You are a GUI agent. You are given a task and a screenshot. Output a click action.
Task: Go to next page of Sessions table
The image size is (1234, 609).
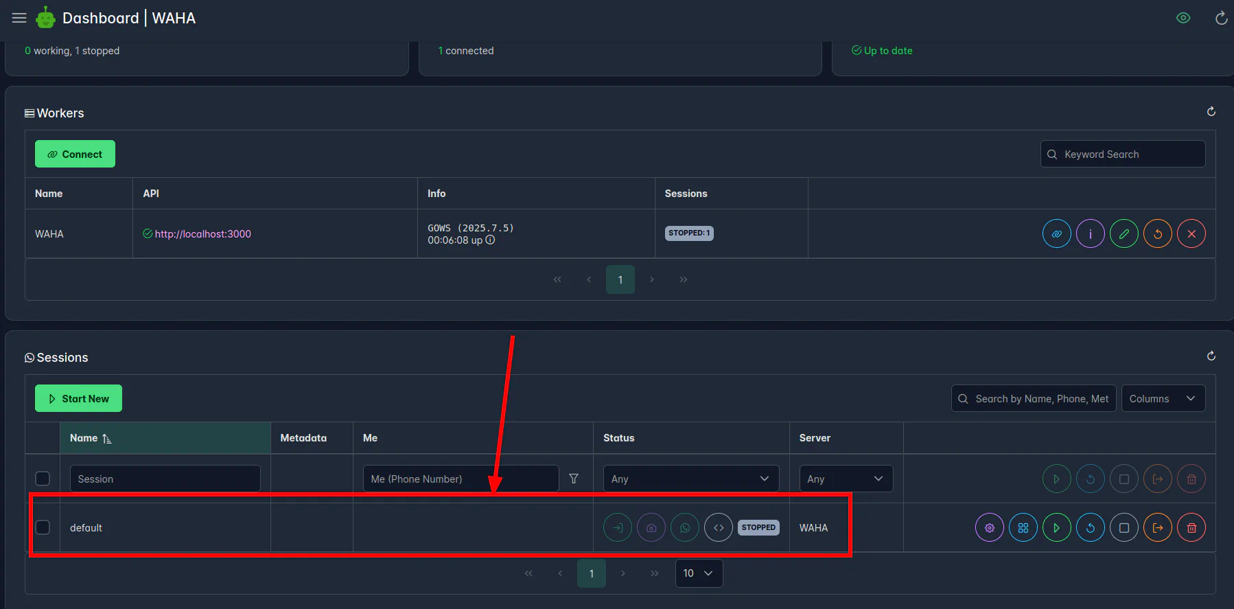click(623, 573)
